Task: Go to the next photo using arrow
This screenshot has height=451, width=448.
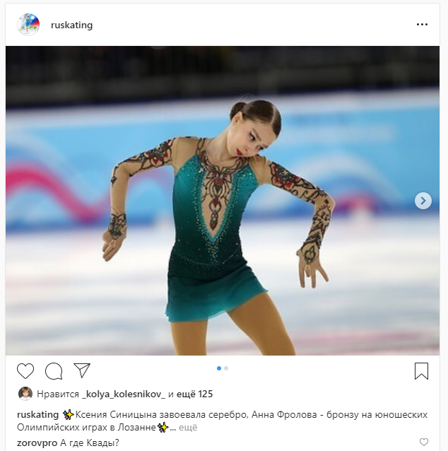Action: pyautogui.click(x=423, y=201)
